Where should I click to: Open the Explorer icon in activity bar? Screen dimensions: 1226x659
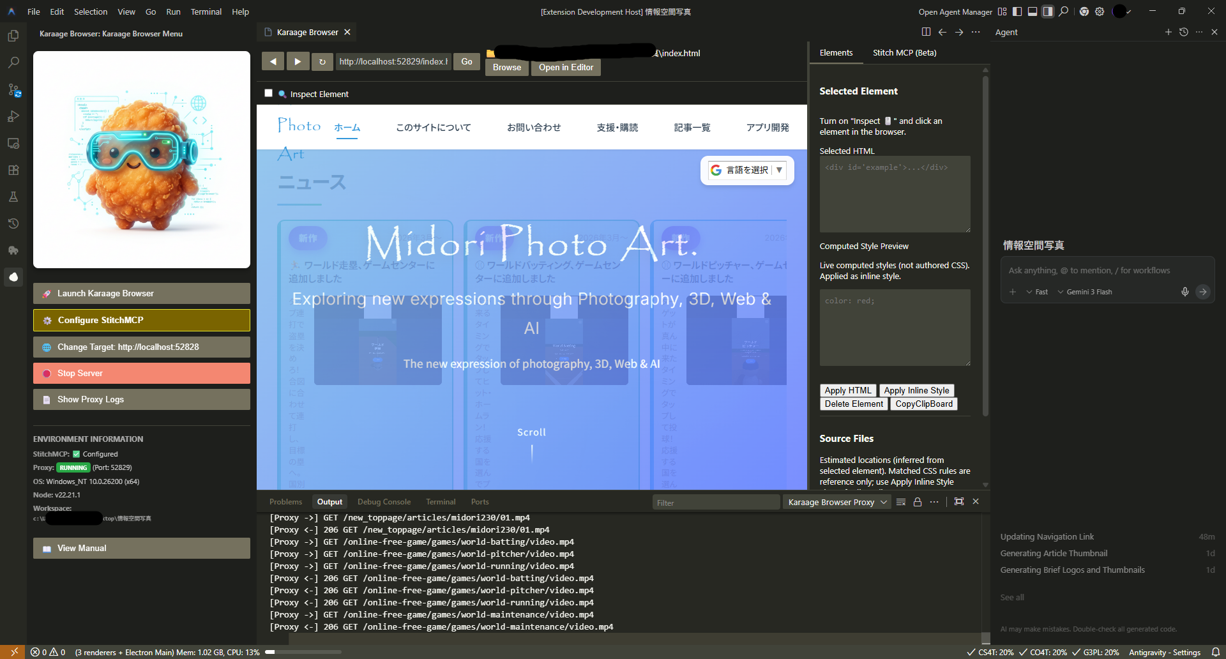(13, 36)
